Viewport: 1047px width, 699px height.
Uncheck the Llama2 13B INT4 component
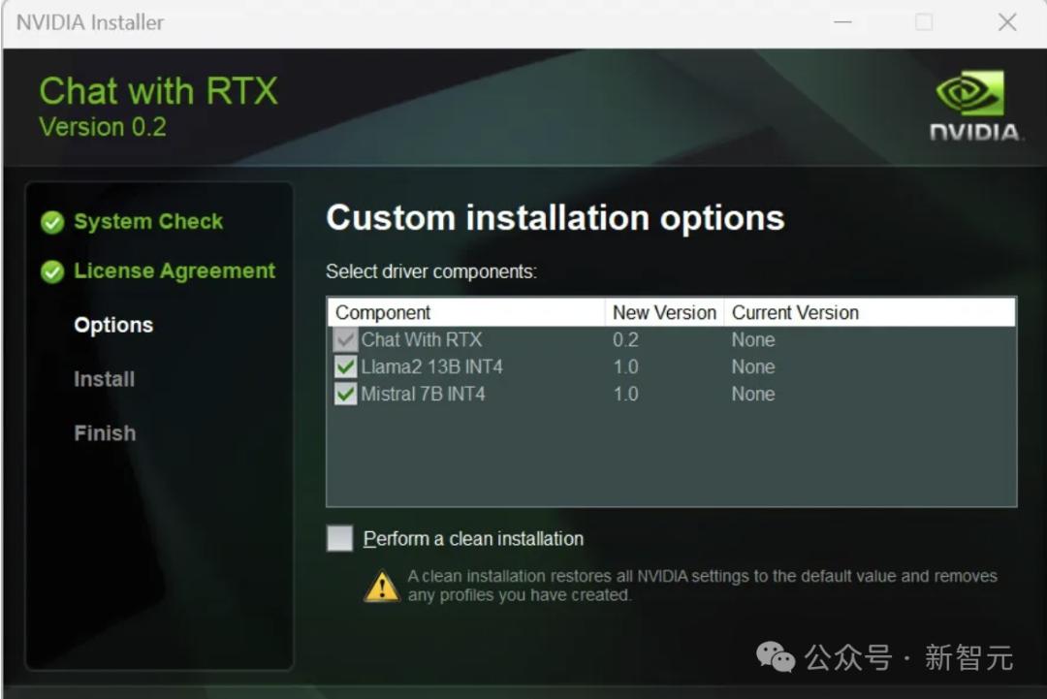pyautogui.click(x=345, y=367)
